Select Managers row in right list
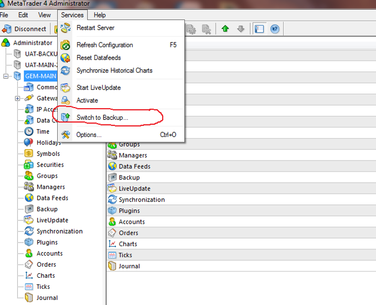The height and width of the screenshot is (305, 376). (x=241, y=155)
